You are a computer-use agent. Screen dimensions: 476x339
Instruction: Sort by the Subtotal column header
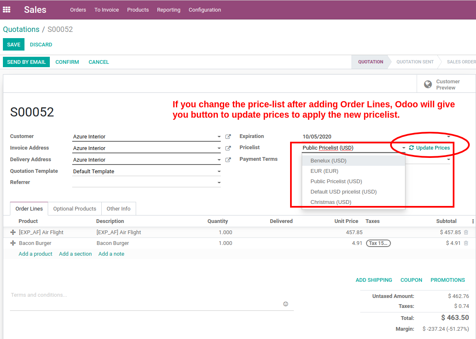click(x=446, y=221)
